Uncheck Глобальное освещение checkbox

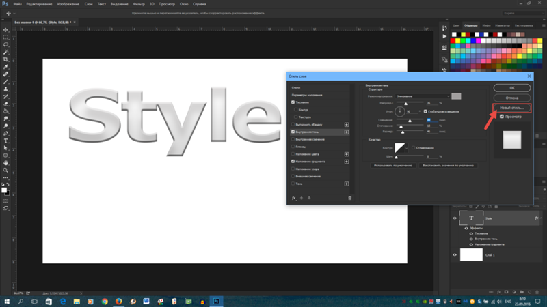(425, 111)
